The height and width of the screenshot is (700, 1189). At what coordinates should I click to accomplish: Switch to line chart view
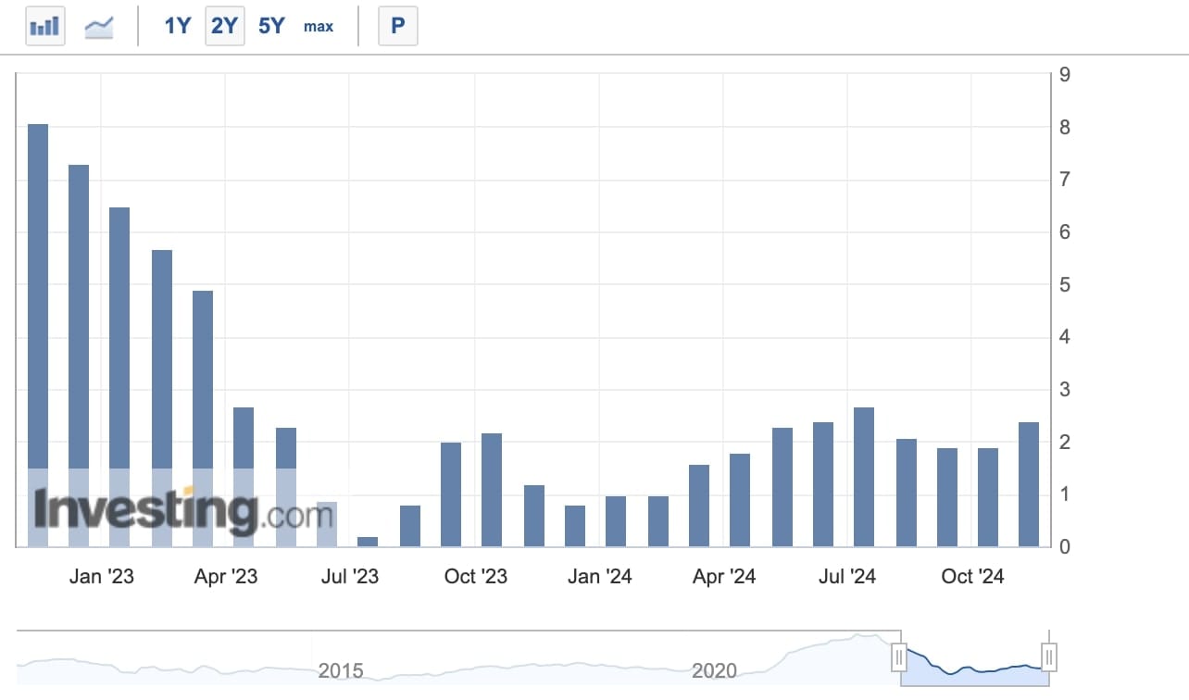point(99,25)
